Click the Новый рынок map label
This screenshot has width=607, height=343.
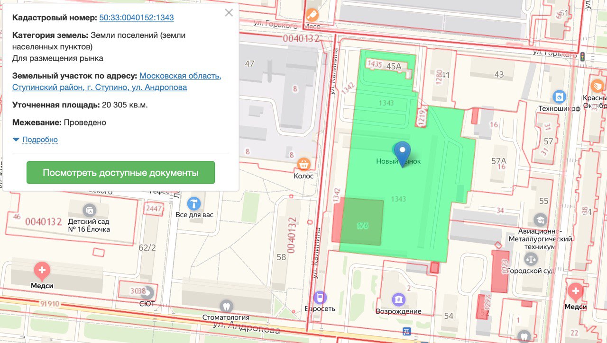tap(398, 161)
